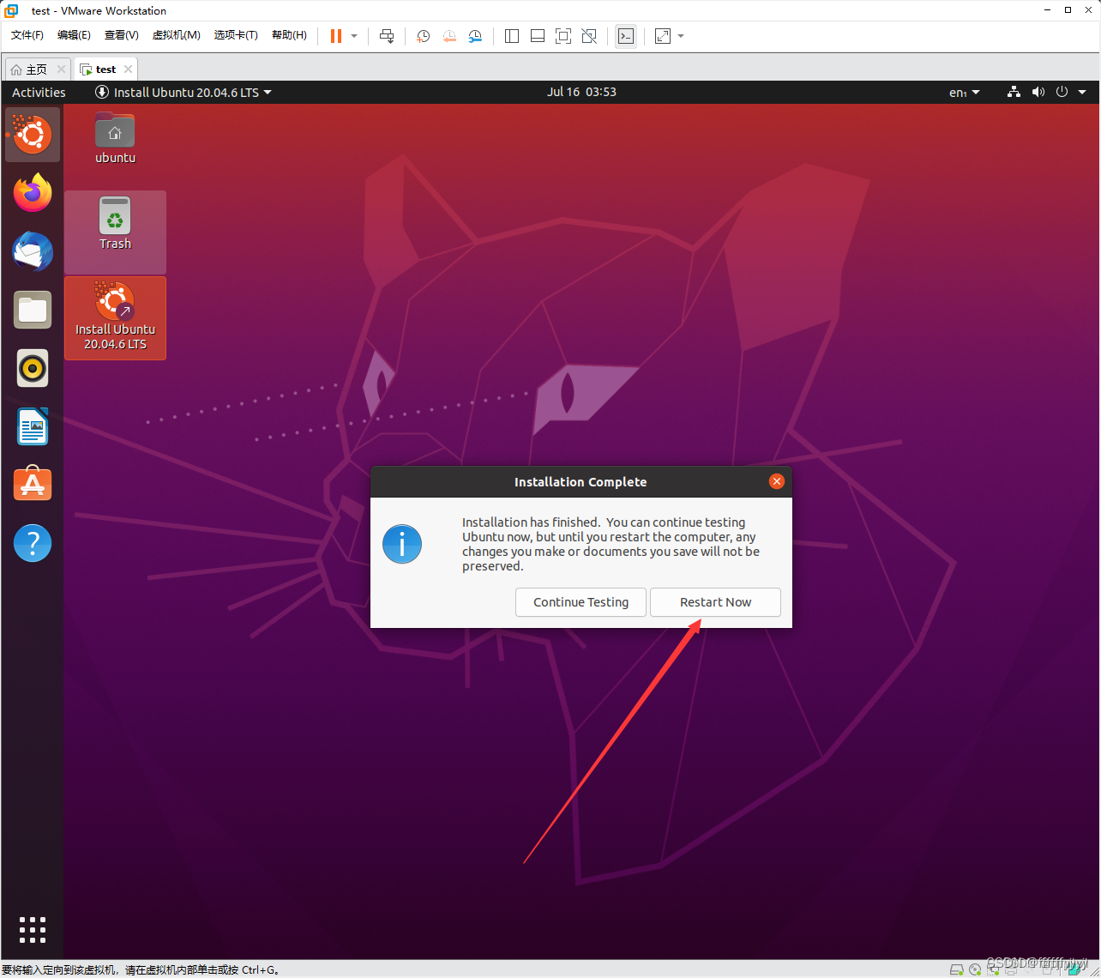Select the ubuntu home folder desktop icon
The image size is (1101, 978).
click(x=115, y=138)
